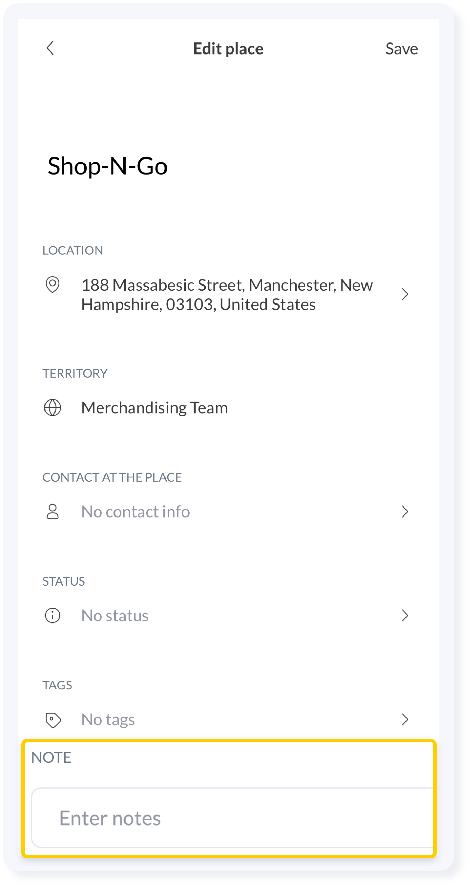This screenshot has width=471, height=888.
Task: Open the tags picker via the chevron
Action: [405, 719]
